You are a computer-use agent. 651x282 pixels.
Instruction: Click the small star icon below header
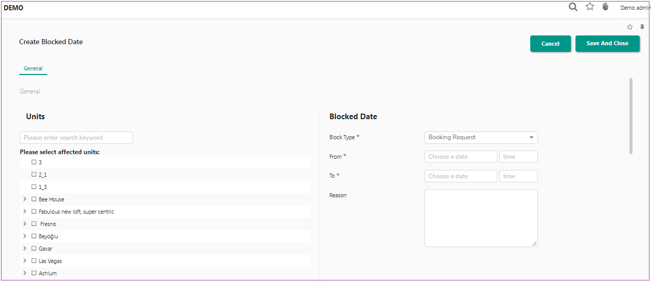click(x=630, y=27)
